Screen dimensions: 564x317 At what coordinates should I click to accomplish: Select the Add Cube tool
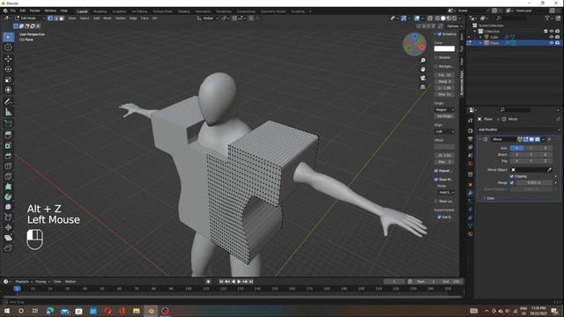point(8,123)
